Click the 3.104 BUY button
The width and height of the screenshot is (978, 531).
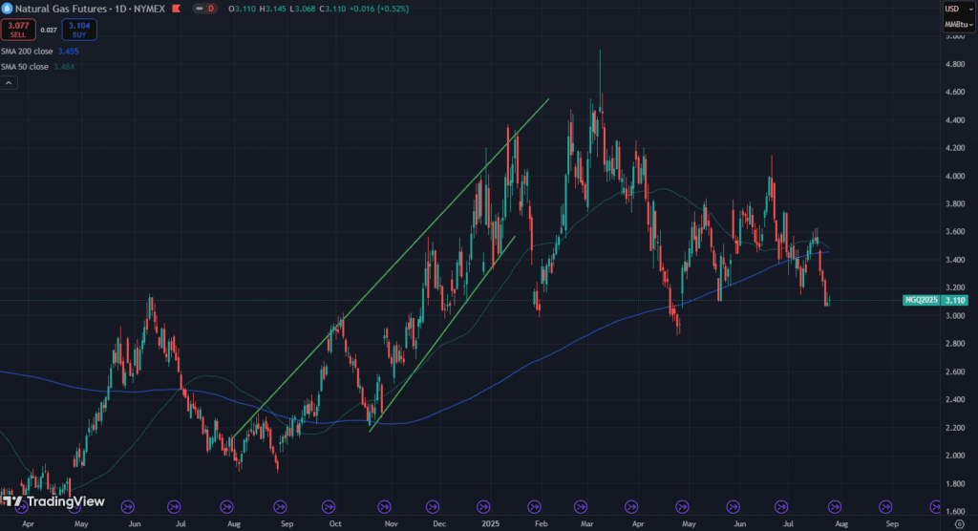click(79, 30)
